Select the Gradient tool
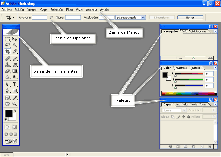This screenshot has width=221, height=157. [15, 71]
